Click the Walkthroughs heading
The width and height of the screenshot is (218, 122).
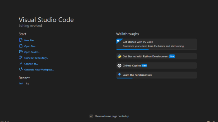pyautogui.click(x=127, y=34)
